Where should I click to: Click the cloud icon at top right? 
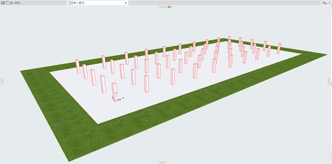(324, 3)
